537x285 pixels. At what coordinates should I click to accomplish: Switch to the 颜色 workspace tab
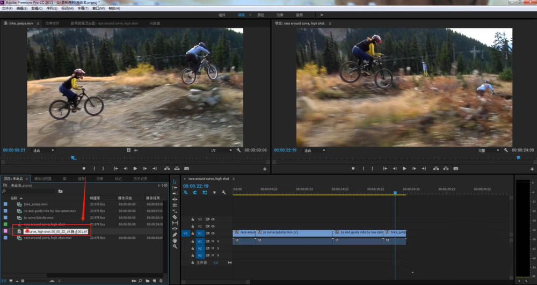(x=261, y=15)
